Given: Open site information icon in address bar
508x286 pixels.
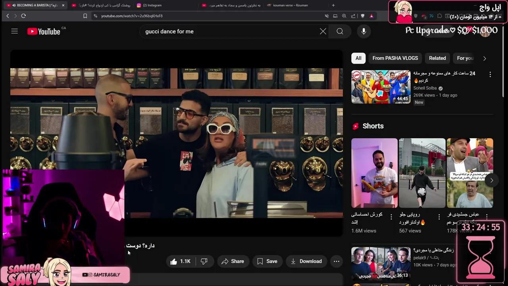Looking at the screenshot, I should point(95,16).
